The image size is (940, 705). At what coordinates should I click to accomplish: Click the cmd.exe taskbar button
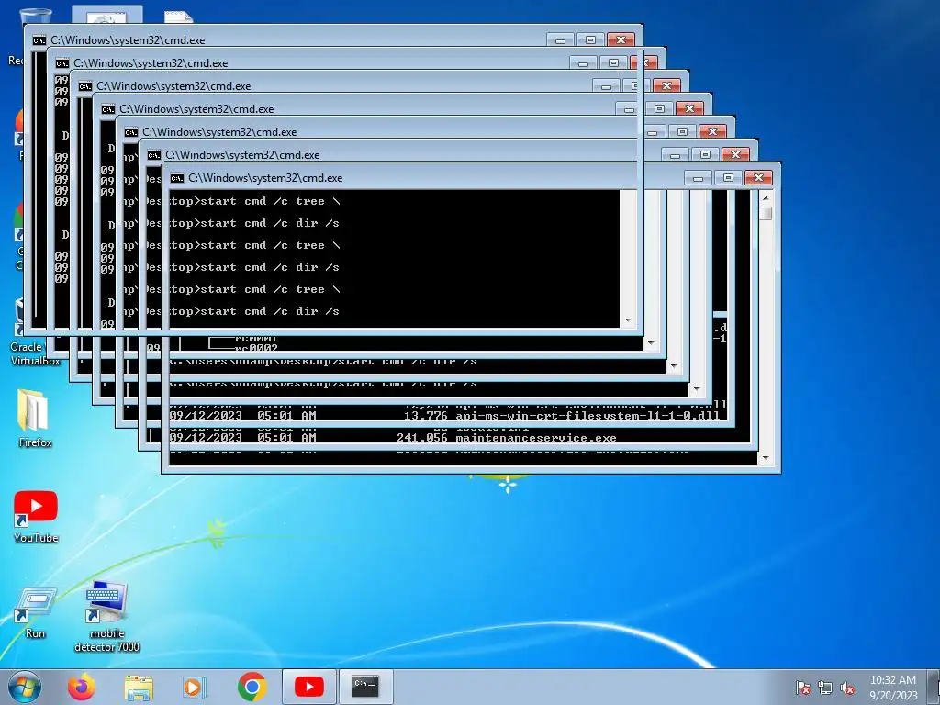pyautogui.click(x=365, y=687)
